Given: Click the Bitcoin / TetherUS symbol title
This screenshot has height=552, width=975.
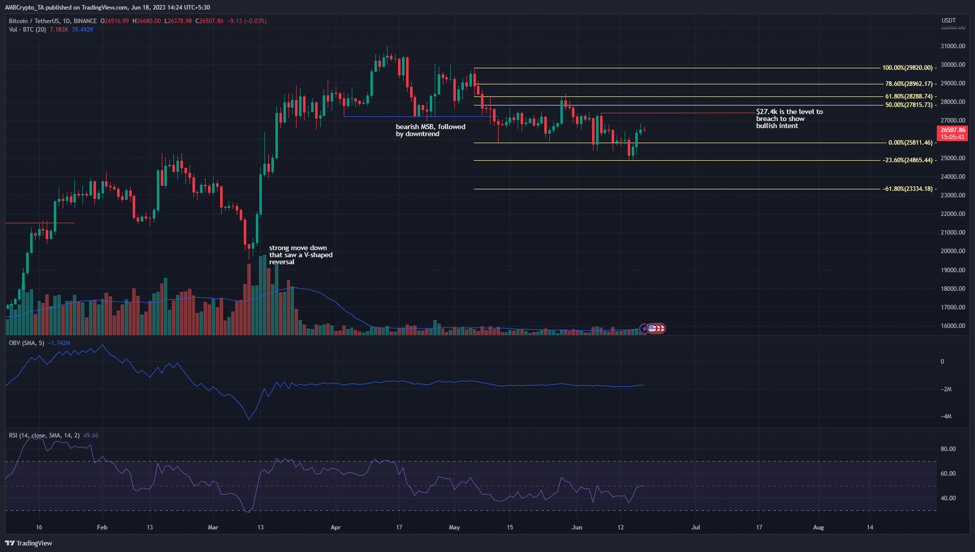Looking at the screenshot, I should pos(34,21).
